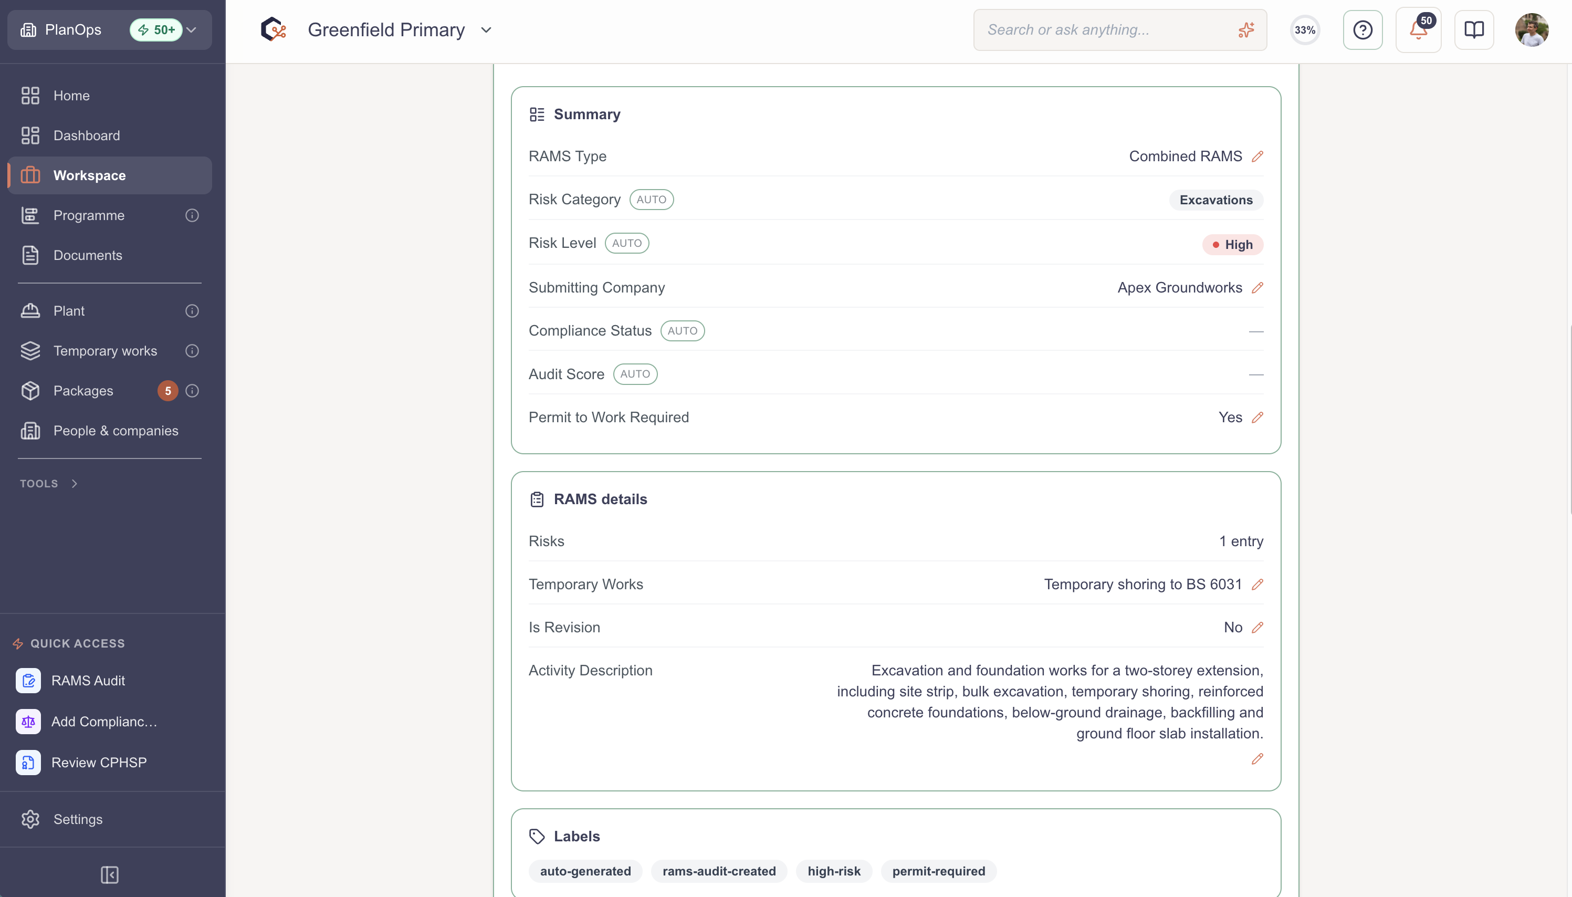The image size is (1572, 897).
Task: Click the AI sparkle icon in search
Action: pos(1246,29)
